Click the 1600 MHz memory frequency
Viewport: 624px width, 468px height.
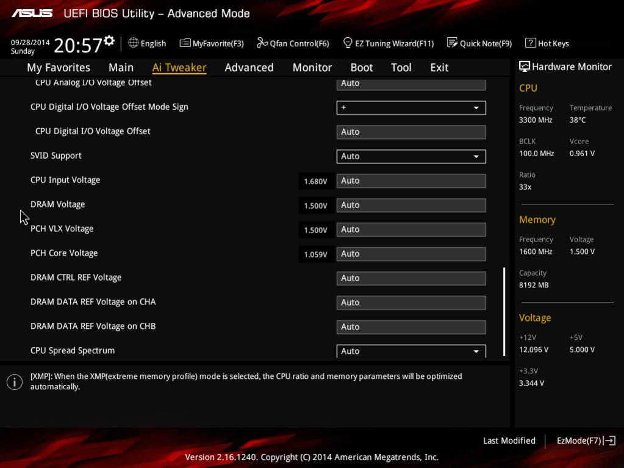coord(536,251)
